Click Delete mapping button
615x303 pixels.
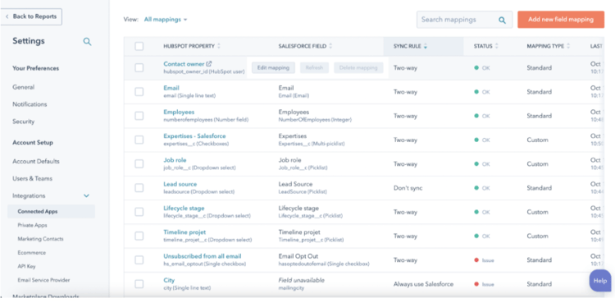pos(358,67)
